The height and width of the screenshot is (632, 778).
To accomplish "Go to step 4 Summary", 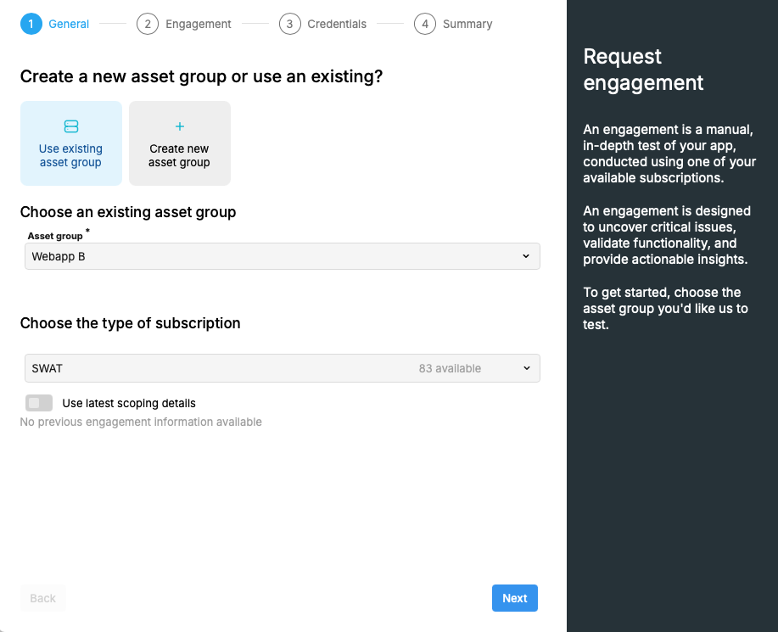I will [x=454, y=24].
